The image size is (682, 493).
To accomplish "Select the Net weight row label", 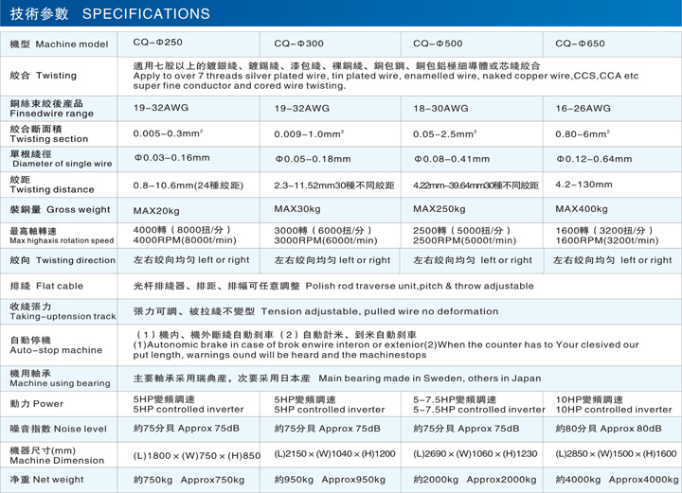I will (46, 480).
